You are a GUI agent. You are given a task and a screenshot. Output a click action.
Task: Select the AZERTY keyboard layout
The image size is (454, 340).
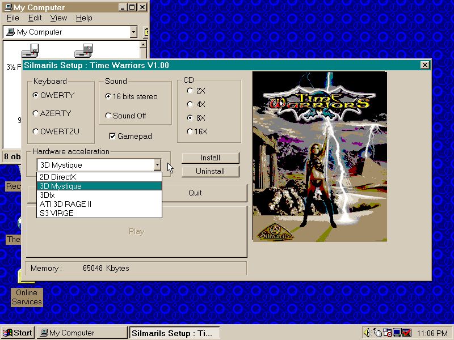pos(36,113)
